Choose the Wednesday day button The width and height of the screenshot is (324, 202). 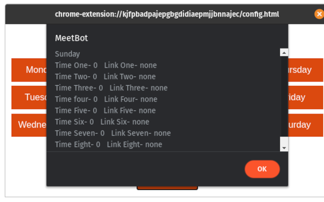click(29, 125)
